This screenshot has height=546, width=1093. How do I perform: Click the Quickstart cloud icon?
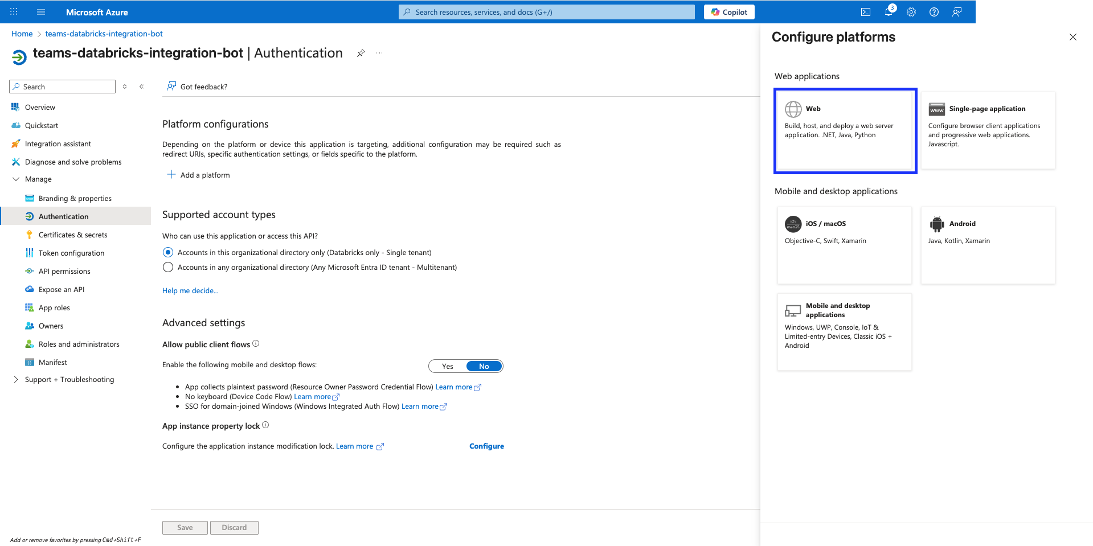pos(15,125)
